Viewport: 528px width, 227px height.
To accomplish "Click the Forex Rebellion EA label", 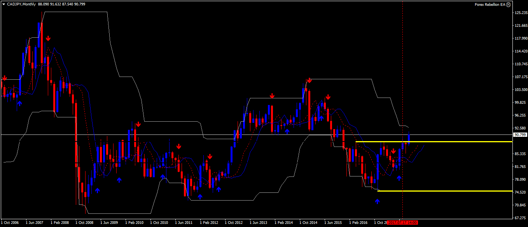I will tap(490, 4).
